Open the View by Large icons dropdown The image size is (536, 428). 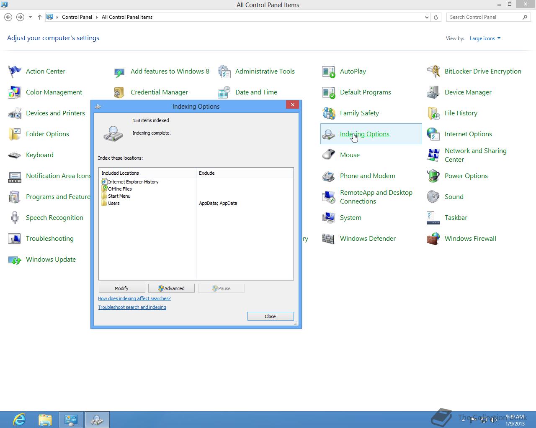(485, 38)
